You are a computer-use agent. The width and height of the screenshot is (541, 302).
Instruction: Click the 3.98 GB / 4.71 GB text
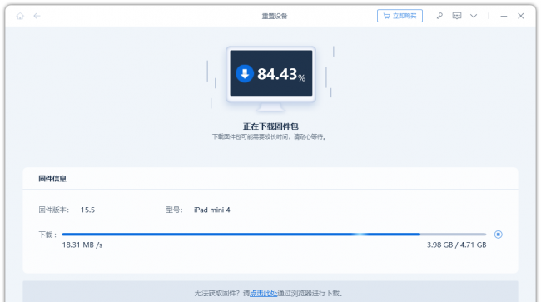tap(456, 245)
